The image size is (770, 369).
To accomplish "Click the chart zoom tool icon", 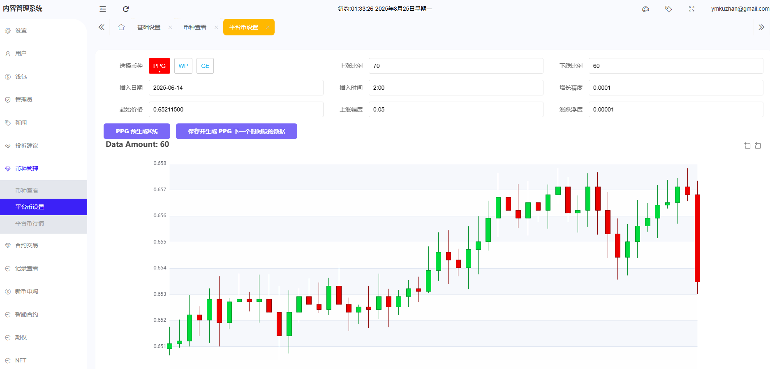I will tap(747, 146).
